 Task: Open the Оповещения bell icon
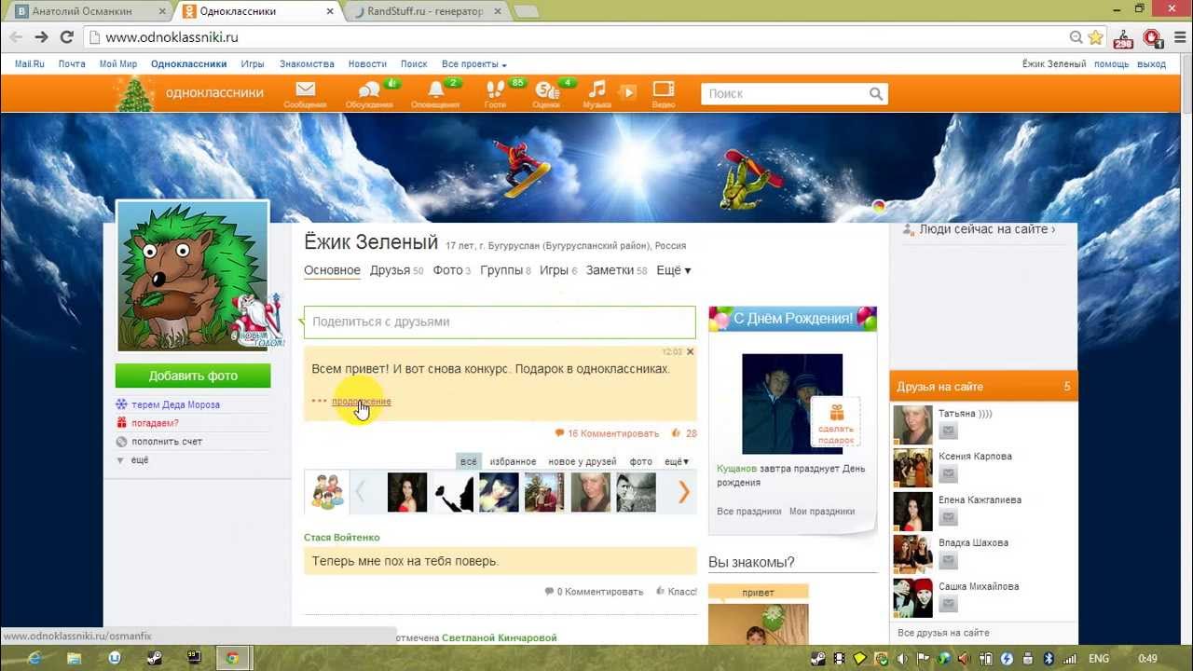[435, 93]
